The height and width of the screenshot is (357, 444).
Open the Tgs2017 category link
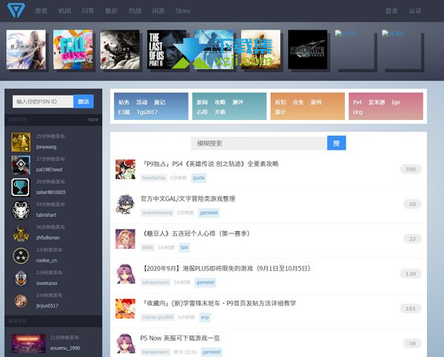click(x=147, y=112)
